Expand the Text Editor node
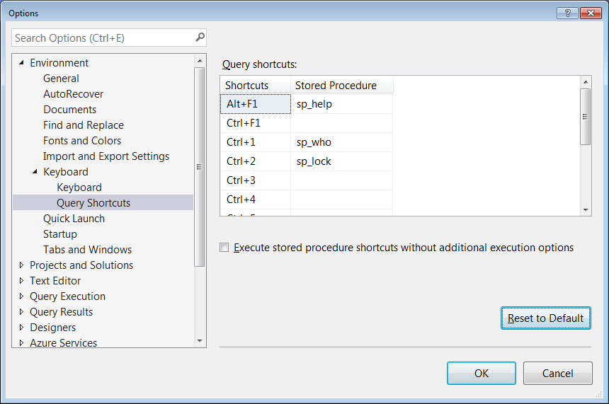The height and width of the screenshot is (404, 609). [21, 281]
